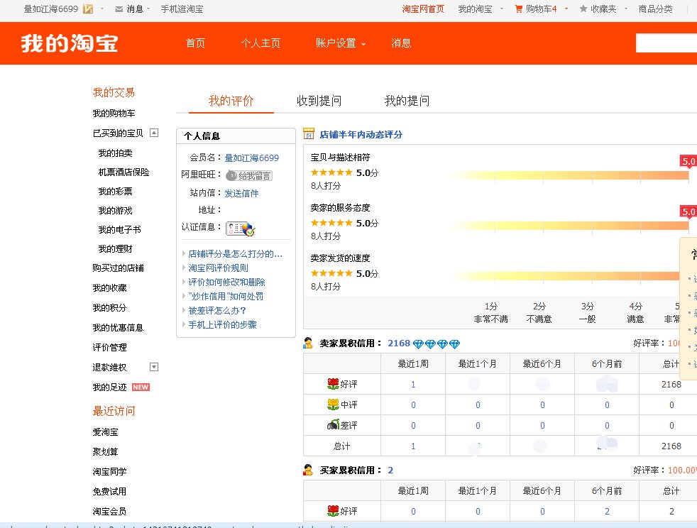Select the 收藏夹 star icon
Viewport: 697px width, 528px height.
point(584,10)
